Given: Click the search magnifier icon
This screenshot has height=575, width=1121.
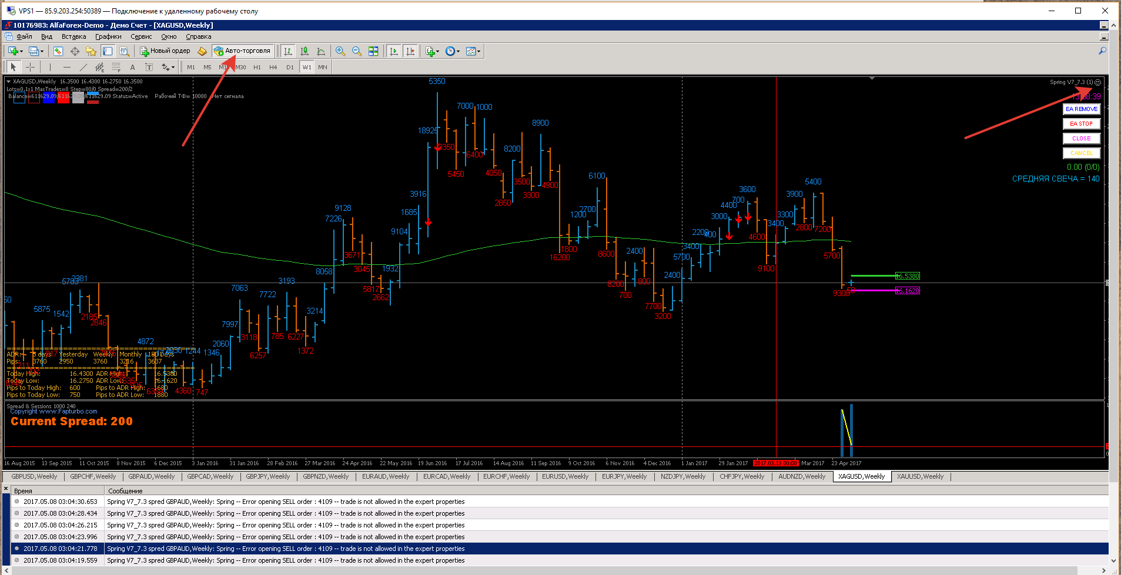Looking at the screenshot, I should coord(1102,51).
